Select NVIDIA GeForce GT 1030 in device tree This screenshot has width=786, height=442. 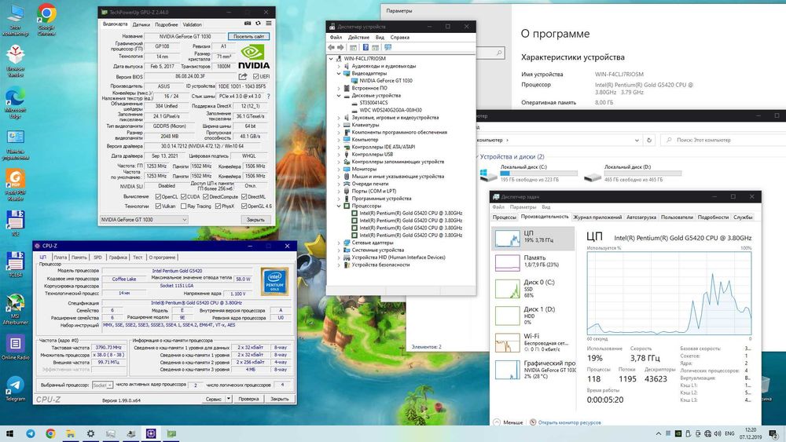[x=385, y=81]
